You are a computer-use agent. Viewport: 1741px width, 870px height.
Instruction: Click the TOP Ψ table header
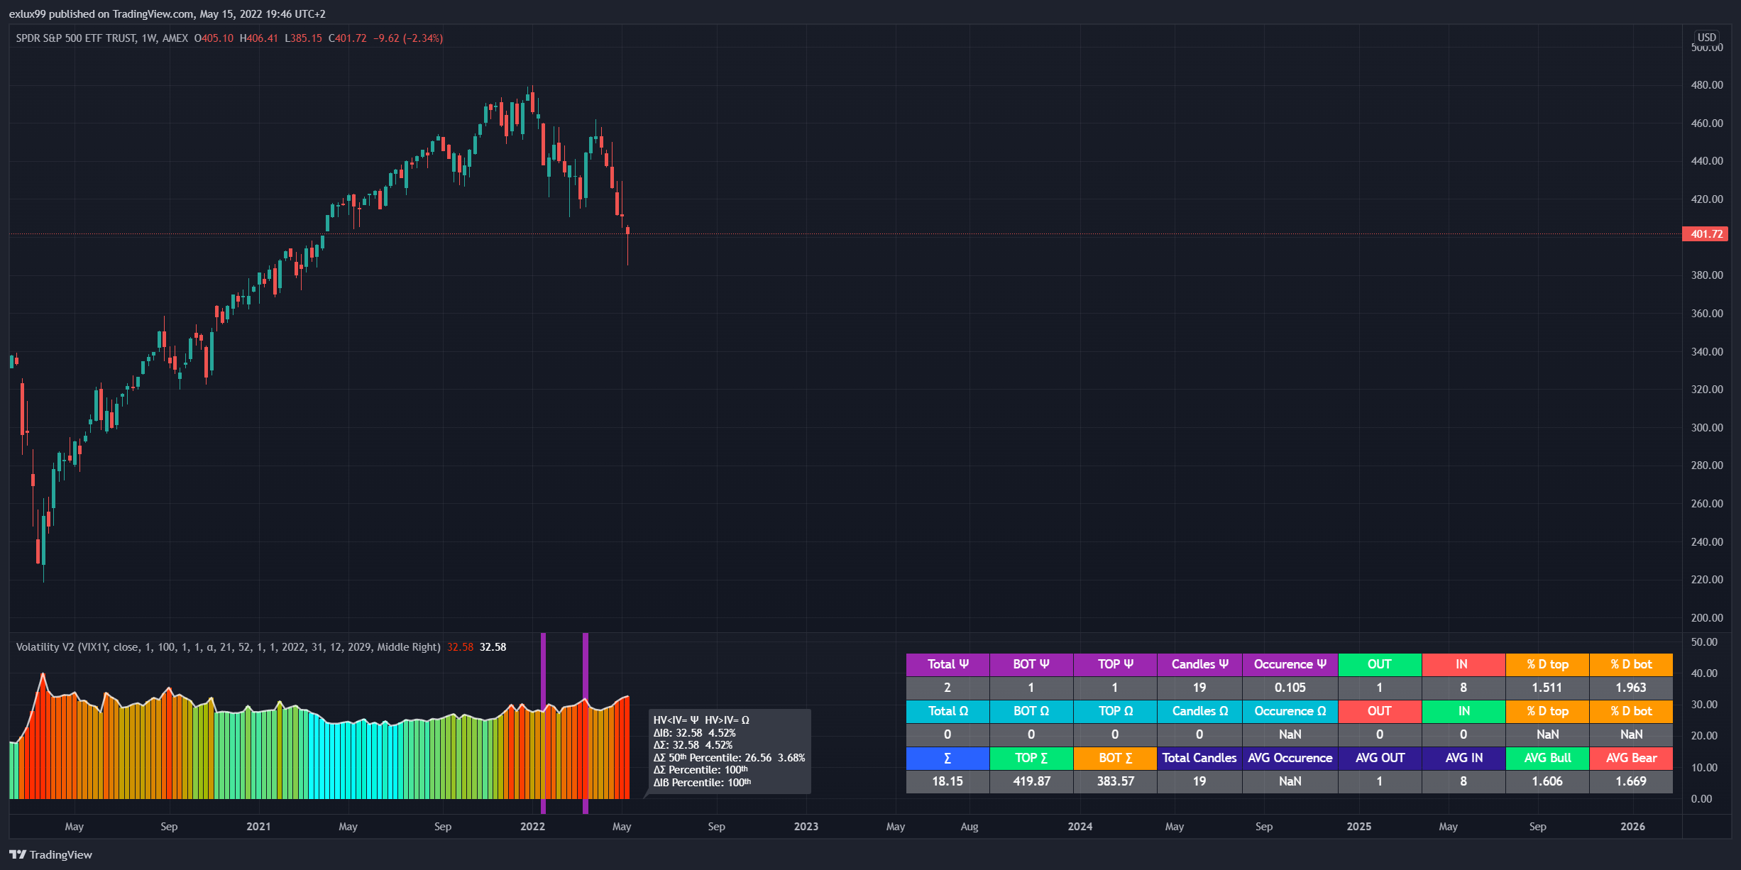(x=1115, y=665)
